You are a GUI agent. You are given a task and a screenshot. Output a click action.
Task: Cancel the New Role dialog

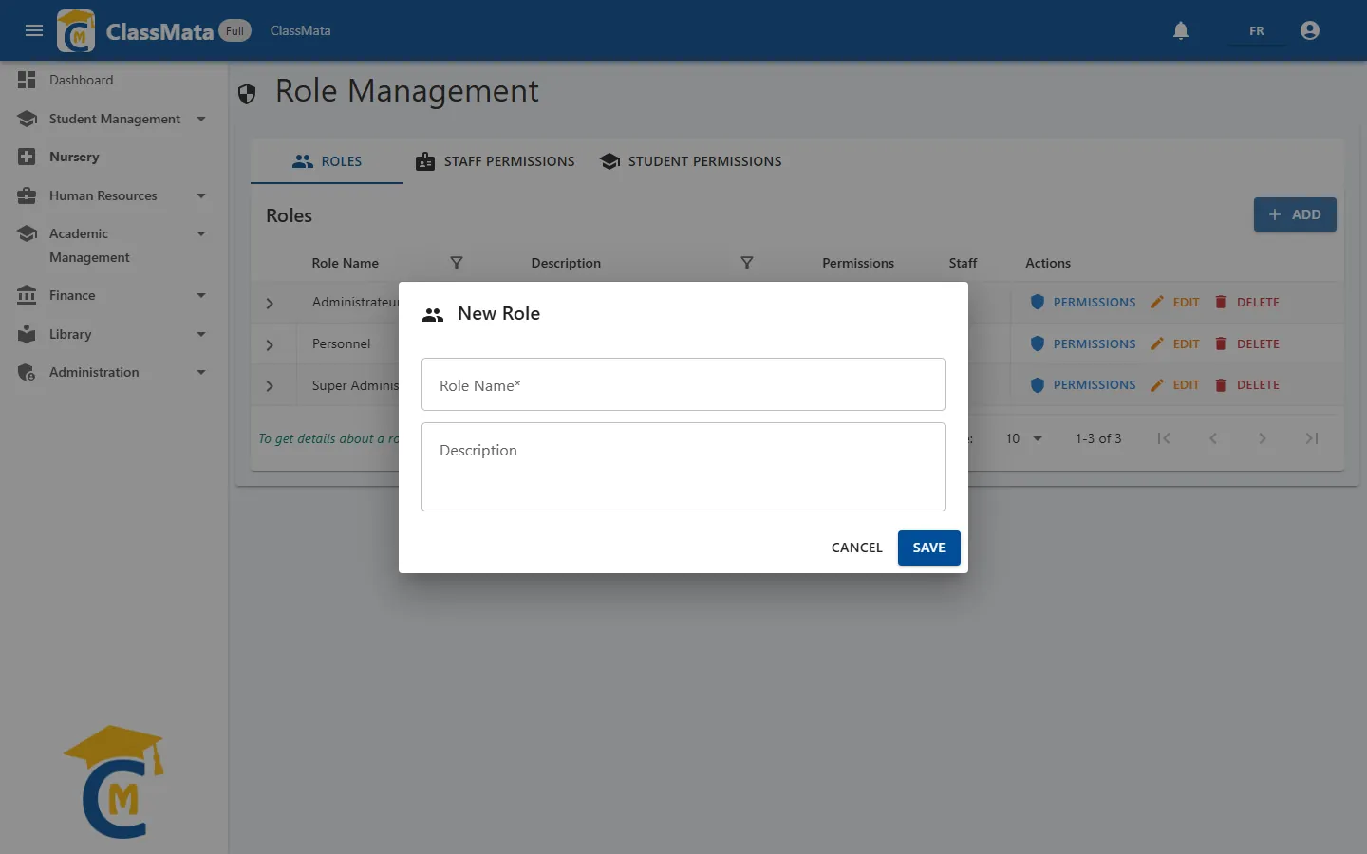click(857, 548)
